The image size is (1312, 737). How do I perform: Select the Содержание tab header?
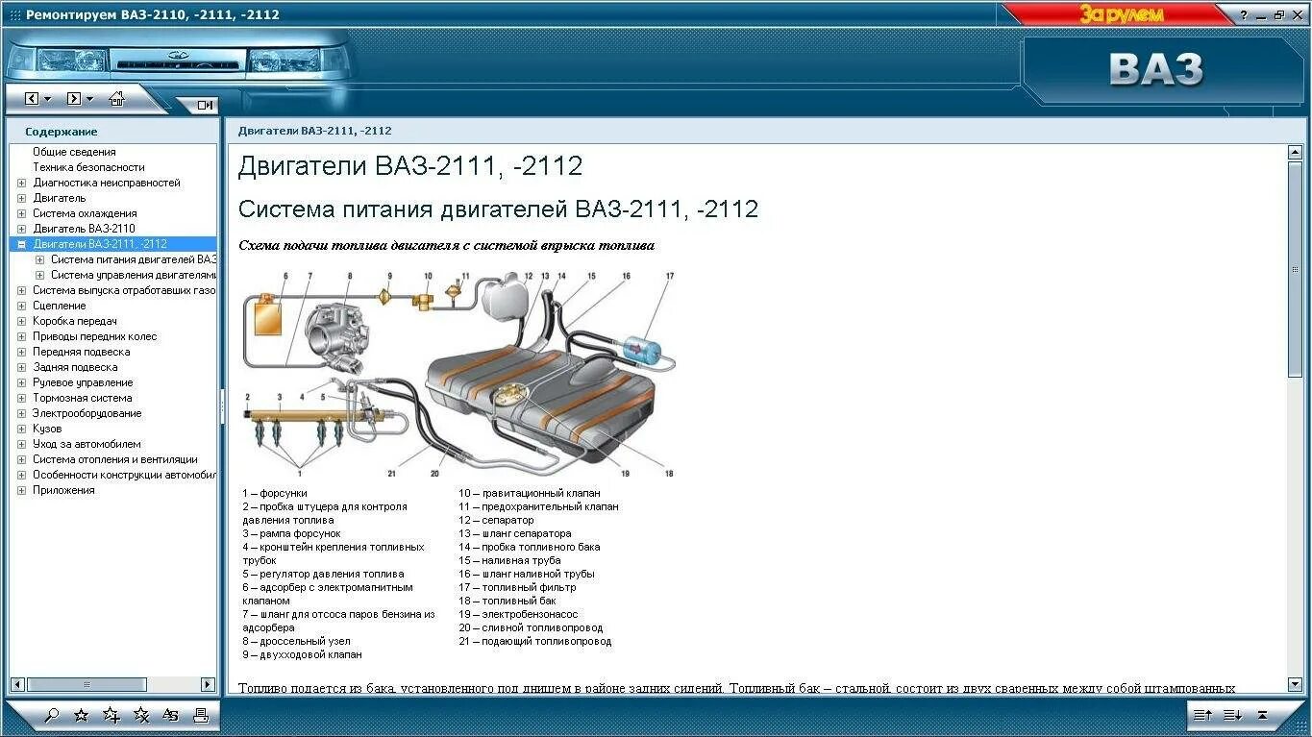62,132
